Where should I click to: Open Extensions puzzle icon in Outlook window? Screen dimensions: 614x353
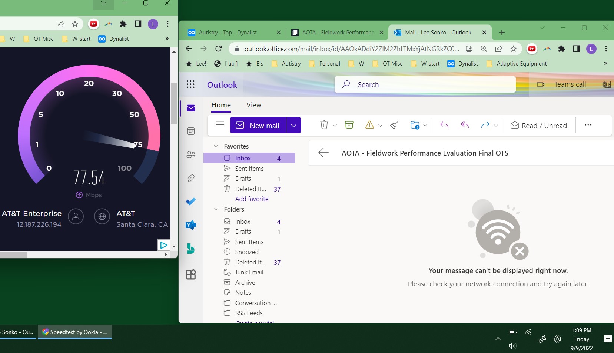click(562, 49)
